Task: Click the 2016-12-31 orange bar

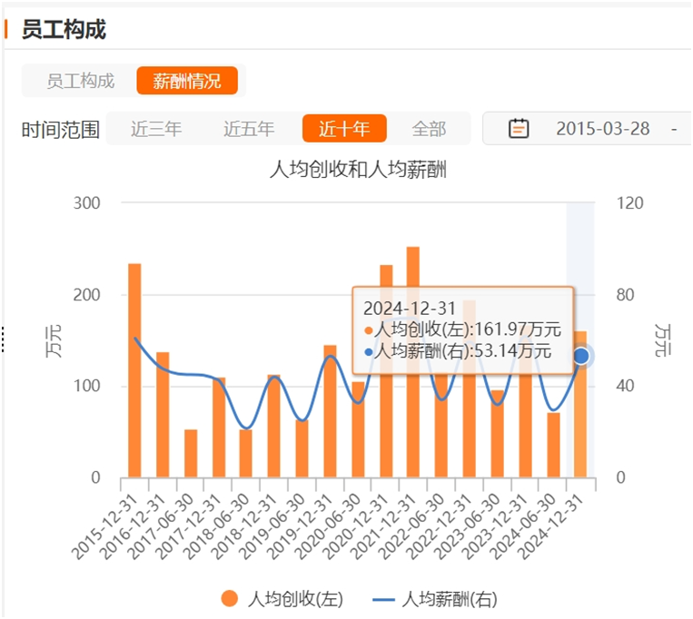Action: pyautogui.click(x=163, y=415)
